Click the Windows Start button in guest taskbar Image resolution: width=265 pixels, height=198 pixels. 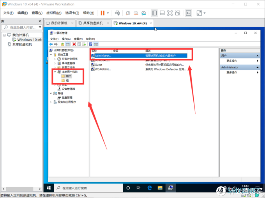(49, 188)
